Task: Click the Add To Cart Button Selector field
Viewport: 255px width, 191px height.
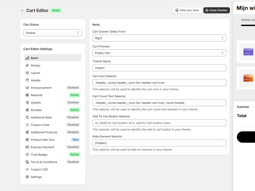Action: pos(159,123)
